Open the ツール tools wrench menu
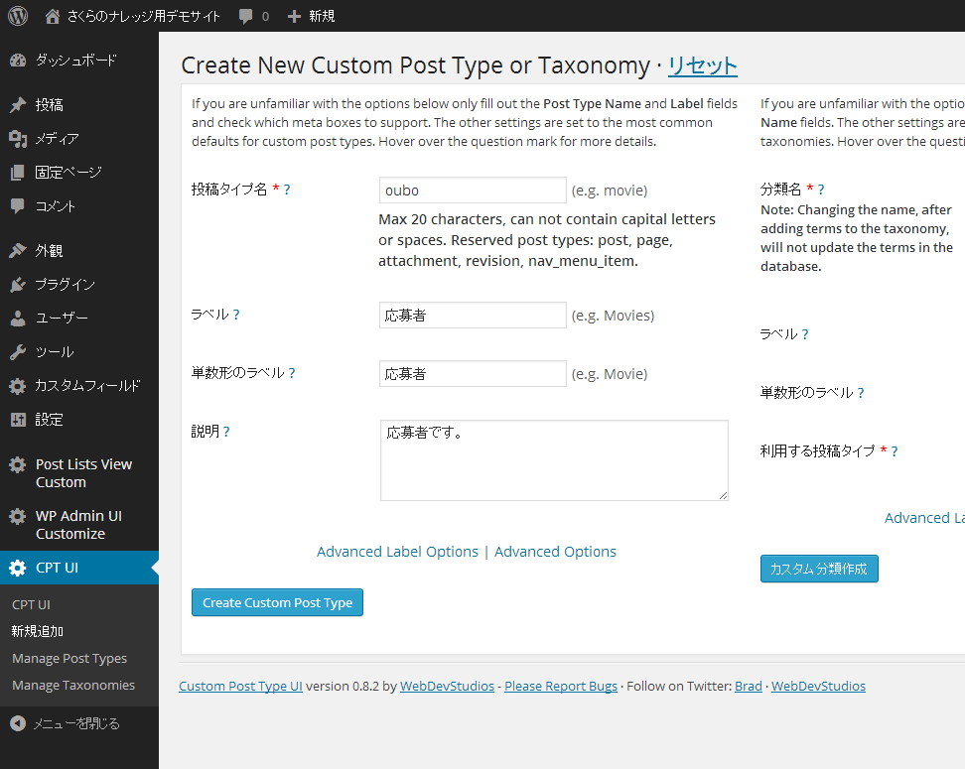Viewport: 965px width, 769px height. [x=54, y=352]
